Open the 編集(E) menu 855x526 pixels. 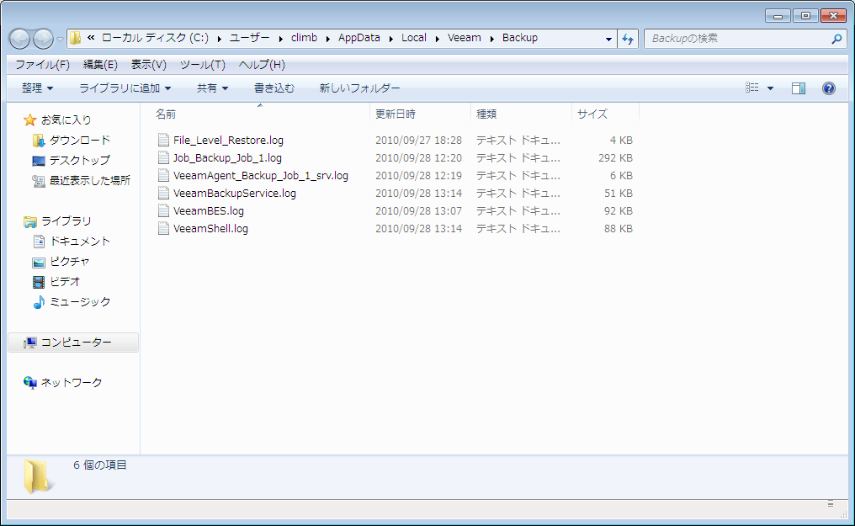(x=100, y=64)
